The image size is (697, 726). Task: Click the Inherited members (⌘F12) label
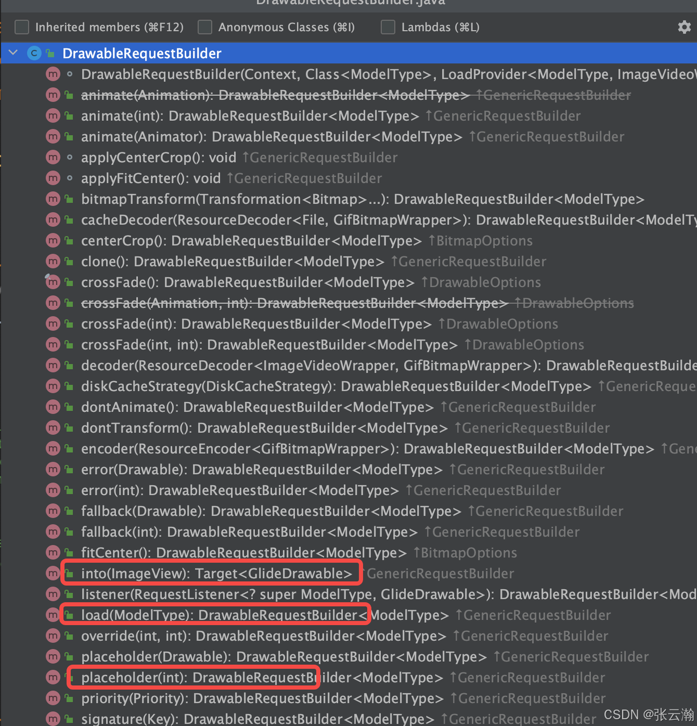110,27
